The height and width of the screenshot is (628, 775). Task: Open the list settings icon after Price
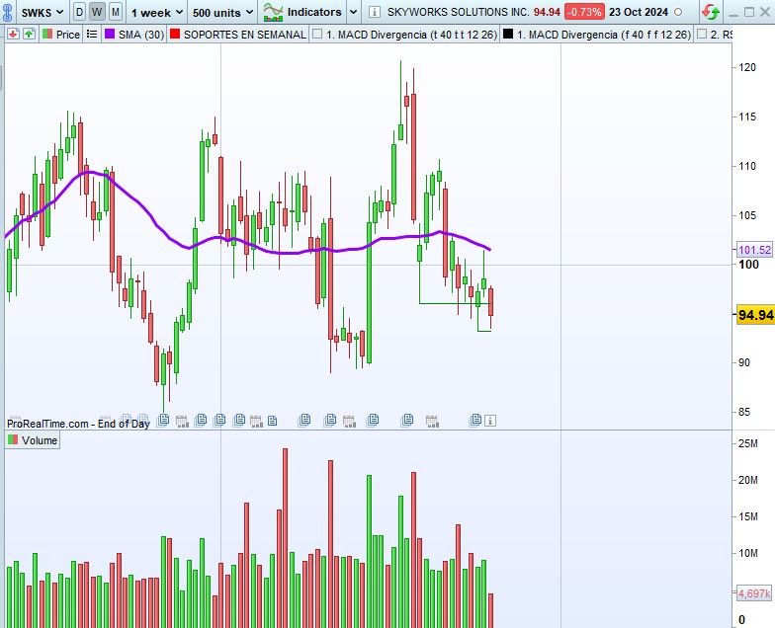[x=91, y=34]
